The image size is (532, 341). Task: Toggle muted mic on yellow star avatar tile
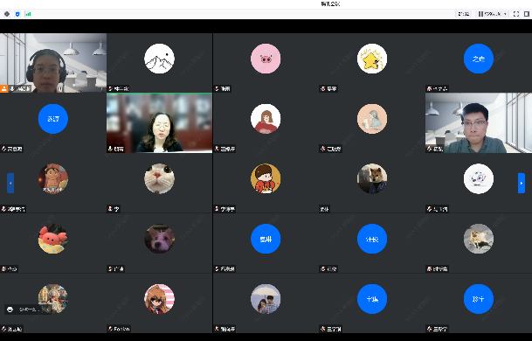323,88
